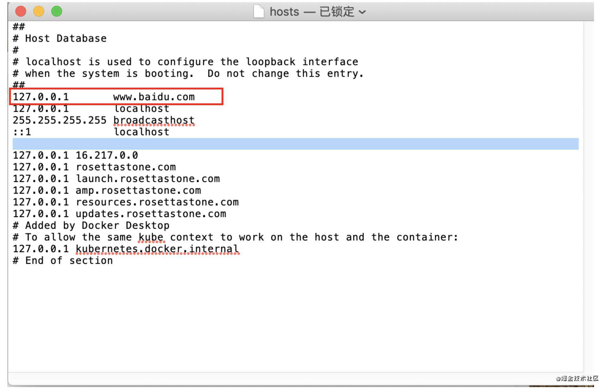Click 'amp.rosettastone.com' entry
This screenshot has width=607, height=389.
click(138, 190)
